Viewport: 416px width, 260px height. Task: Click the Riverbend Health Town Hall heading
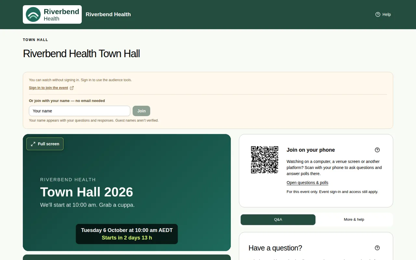coord(82,54)
